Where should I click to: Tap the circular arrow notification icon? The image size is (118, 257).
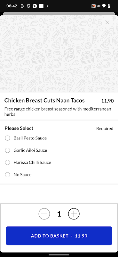[35, 6]
